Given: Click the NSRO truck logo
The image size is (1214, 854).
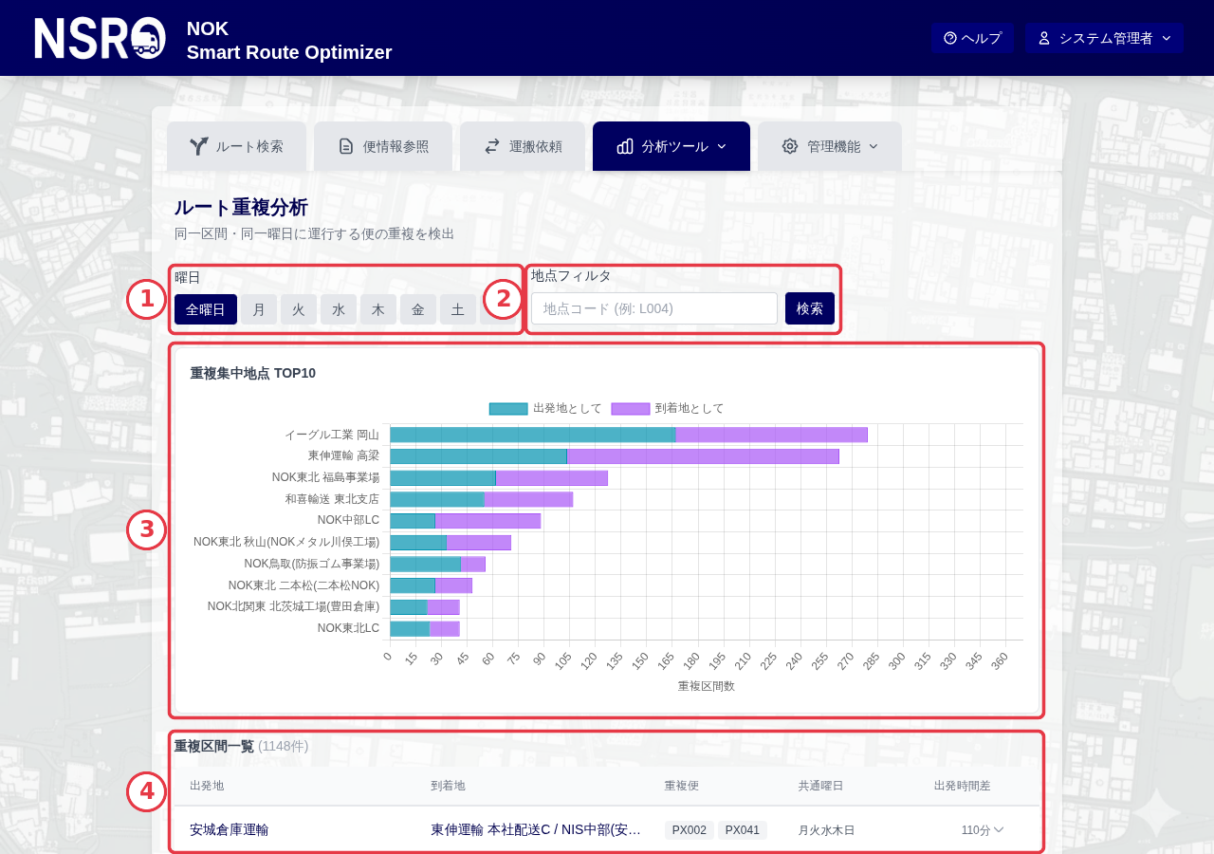Looking at the screenshot, I should pyautogui.click(x=100, y=38).
